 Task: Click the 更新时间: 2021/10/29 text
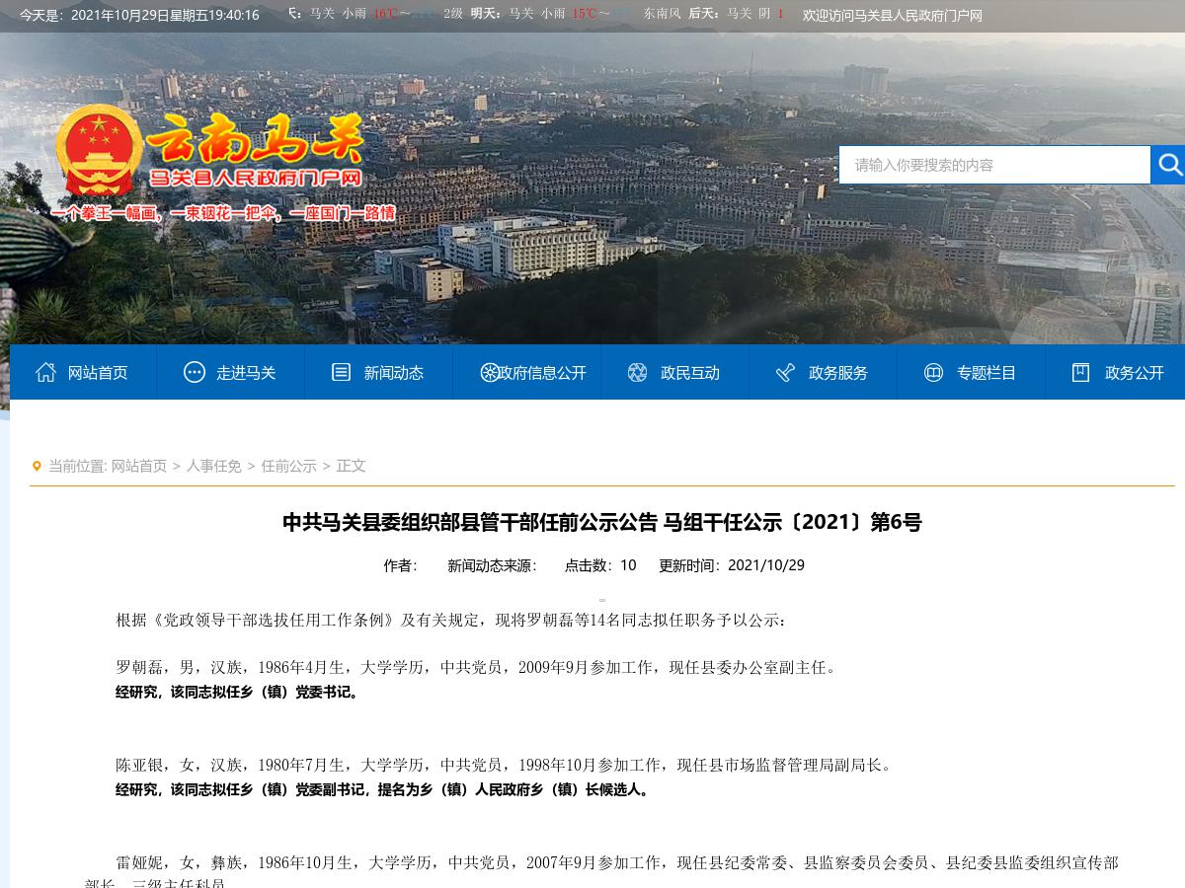point(732,565)
